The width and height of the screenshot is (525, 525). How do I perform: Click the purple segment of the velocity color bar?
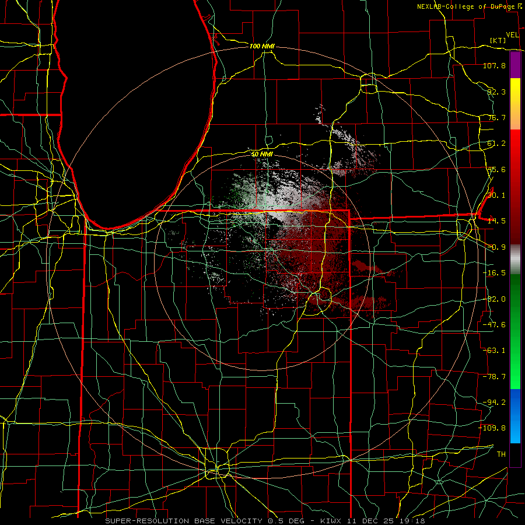click(x=515, y=65)
